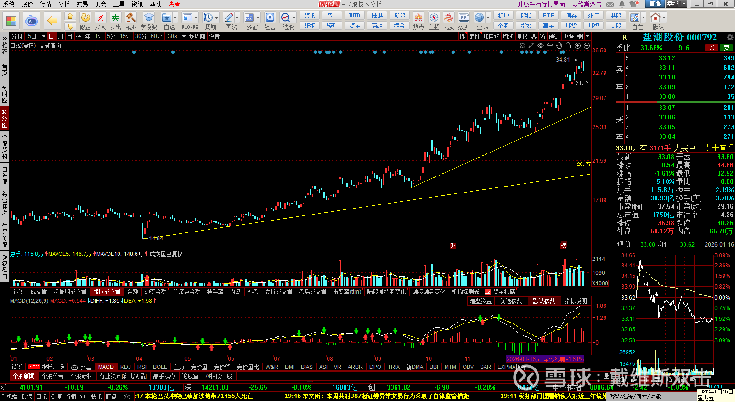735x402 pixels.
Task: Click the red 买 button beside 委比
Action: [x=712, y=48]
